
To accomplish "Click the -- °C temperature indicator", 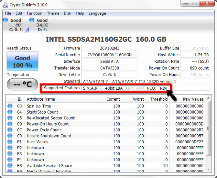I will (23, 84).
